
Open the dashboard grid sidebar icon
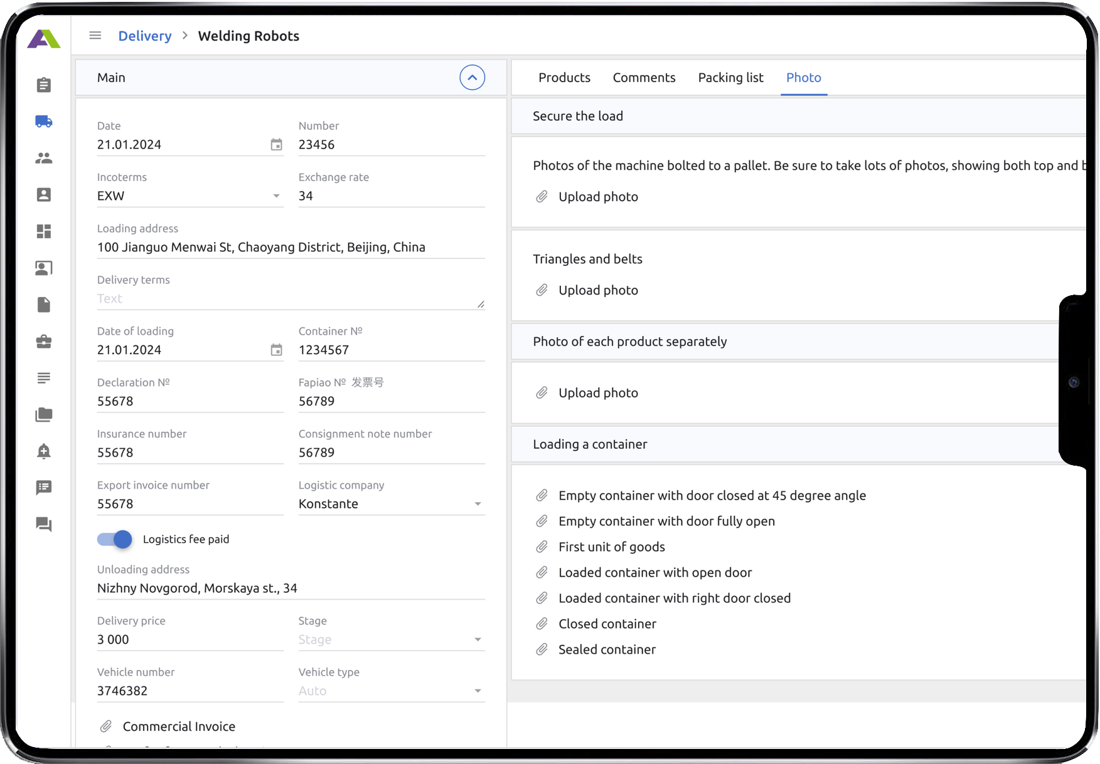tap(44, 231)
